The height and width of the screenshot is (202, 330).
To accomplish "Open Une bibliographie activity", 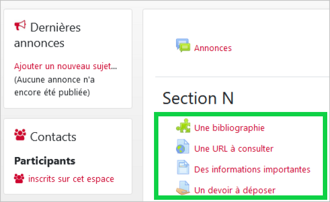I will tap(229, 128).
